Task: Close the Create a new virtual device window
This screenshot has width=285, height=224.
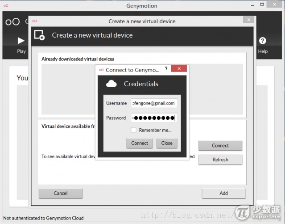Action: [x=248, y=20]
